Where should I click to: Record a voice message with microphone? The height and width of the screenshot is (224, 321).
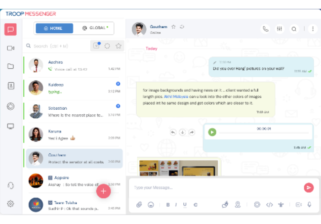click(310, 205)
